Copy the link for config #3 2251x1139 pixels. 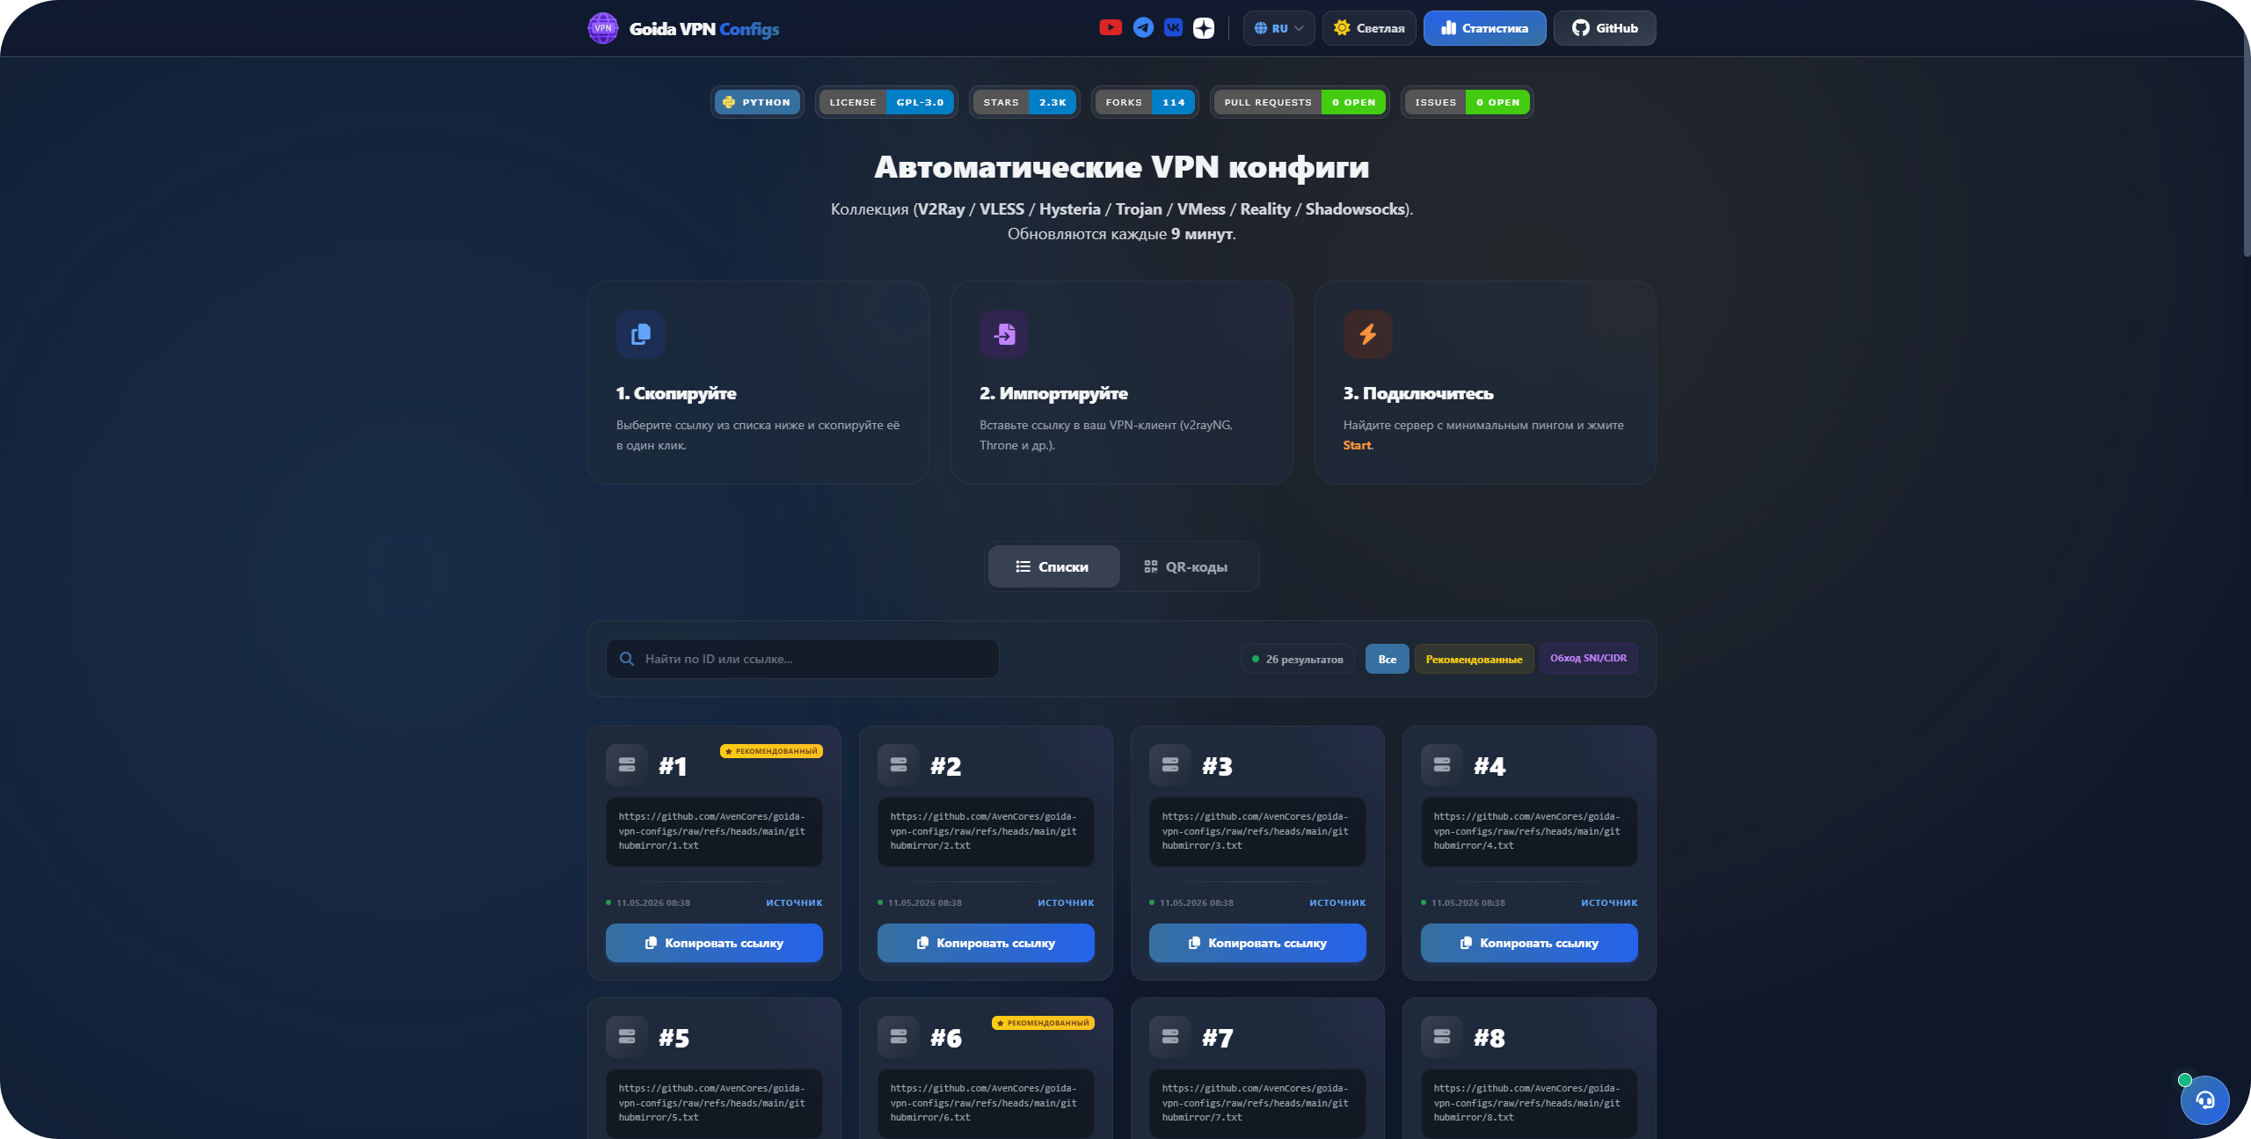(1257, 943)
